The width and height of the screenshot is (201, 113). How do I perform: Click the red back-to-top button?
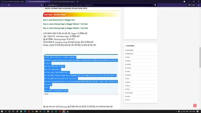[195, 105]
